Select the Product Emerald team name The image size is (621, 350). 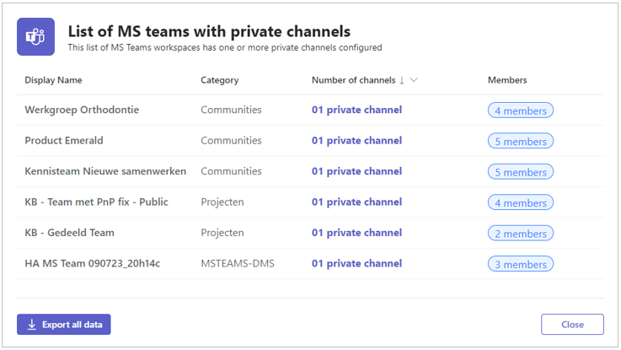(x=64, y=141)
